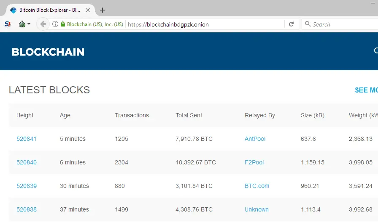Click the size value 960.21

pyautogui.click(x=310, y=186)
